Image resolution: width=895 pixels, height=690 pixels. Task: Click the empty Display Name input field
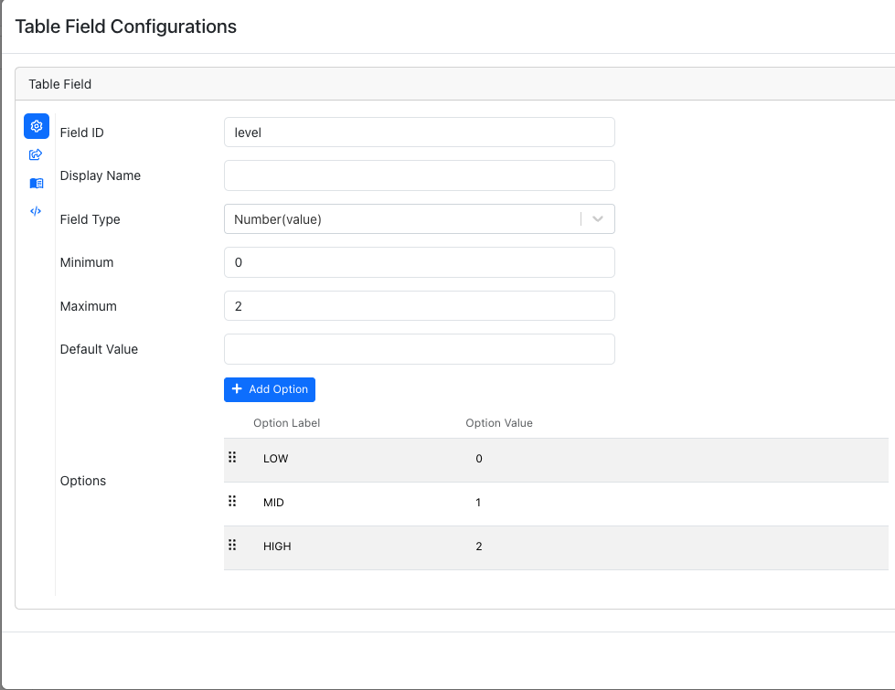pos(419,175)
